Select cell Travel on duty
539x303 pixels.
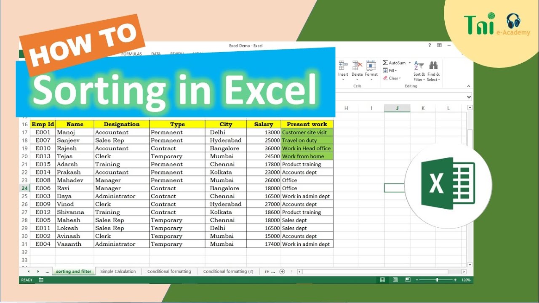[x=307, y=140]
